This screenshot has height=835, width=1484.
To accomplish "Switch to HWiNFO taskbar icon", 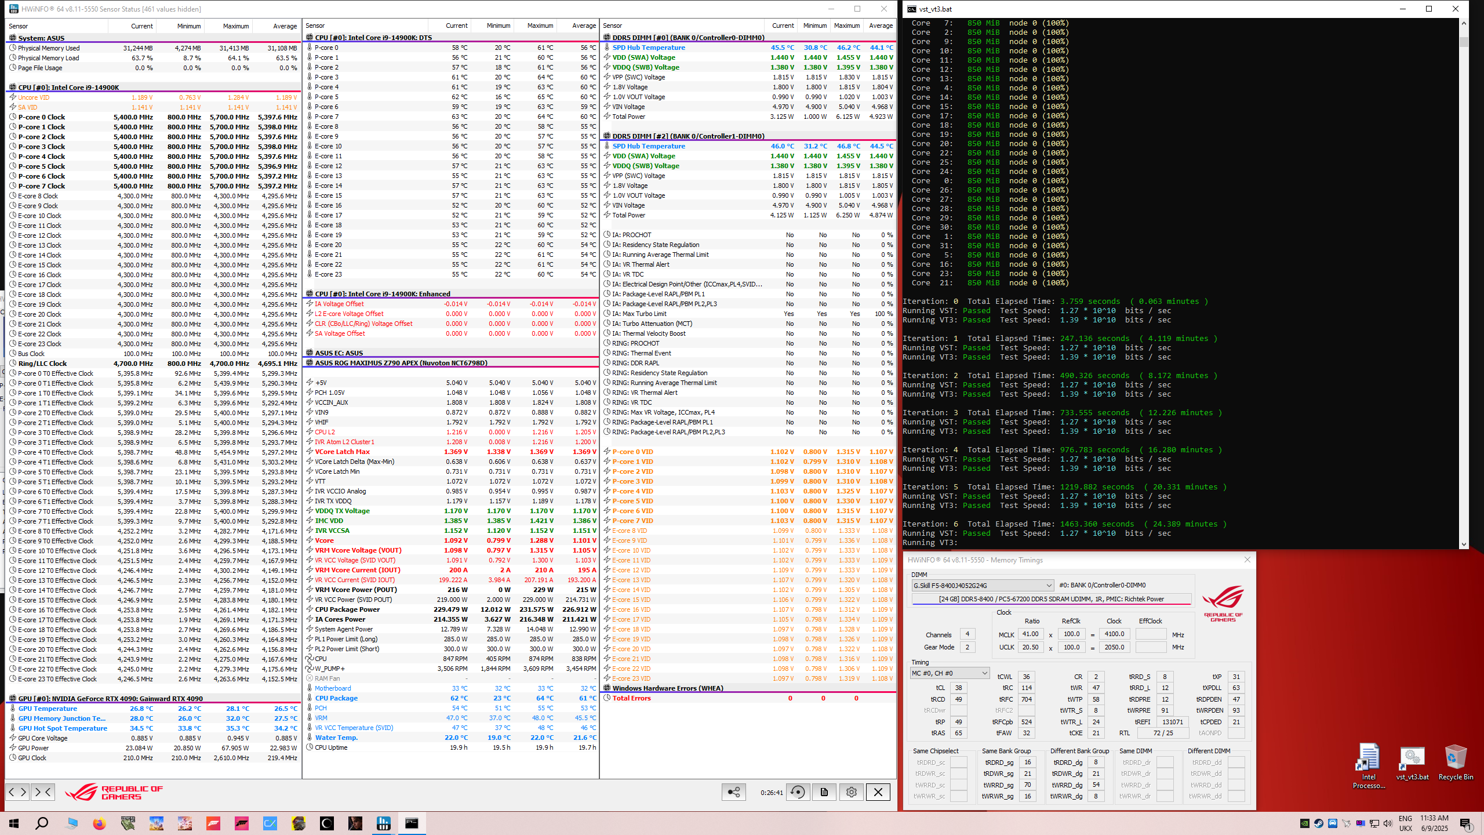I will (384, 823).
